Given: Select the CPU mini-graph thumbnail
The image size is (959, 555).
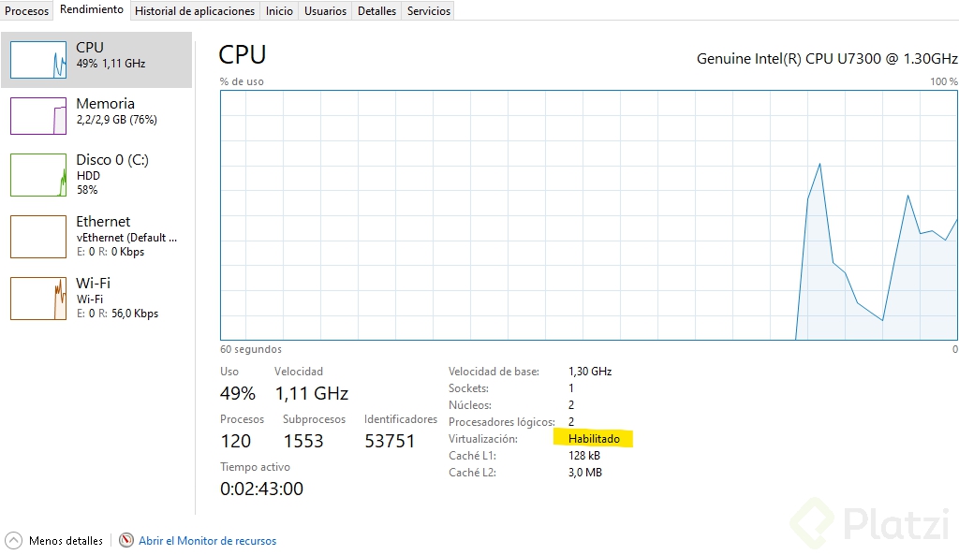Looking at the screenshot, I should pyautogui.click(x=38, y=60).
